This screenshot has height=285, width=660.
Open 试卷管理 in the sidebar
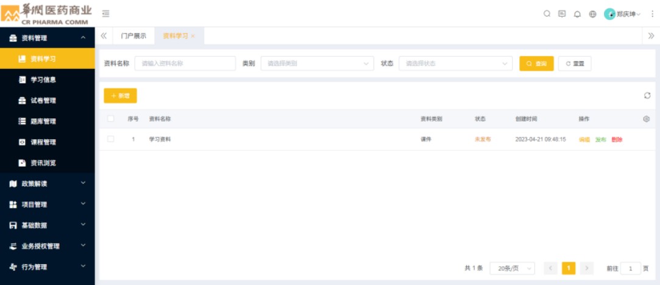[43, 101]
